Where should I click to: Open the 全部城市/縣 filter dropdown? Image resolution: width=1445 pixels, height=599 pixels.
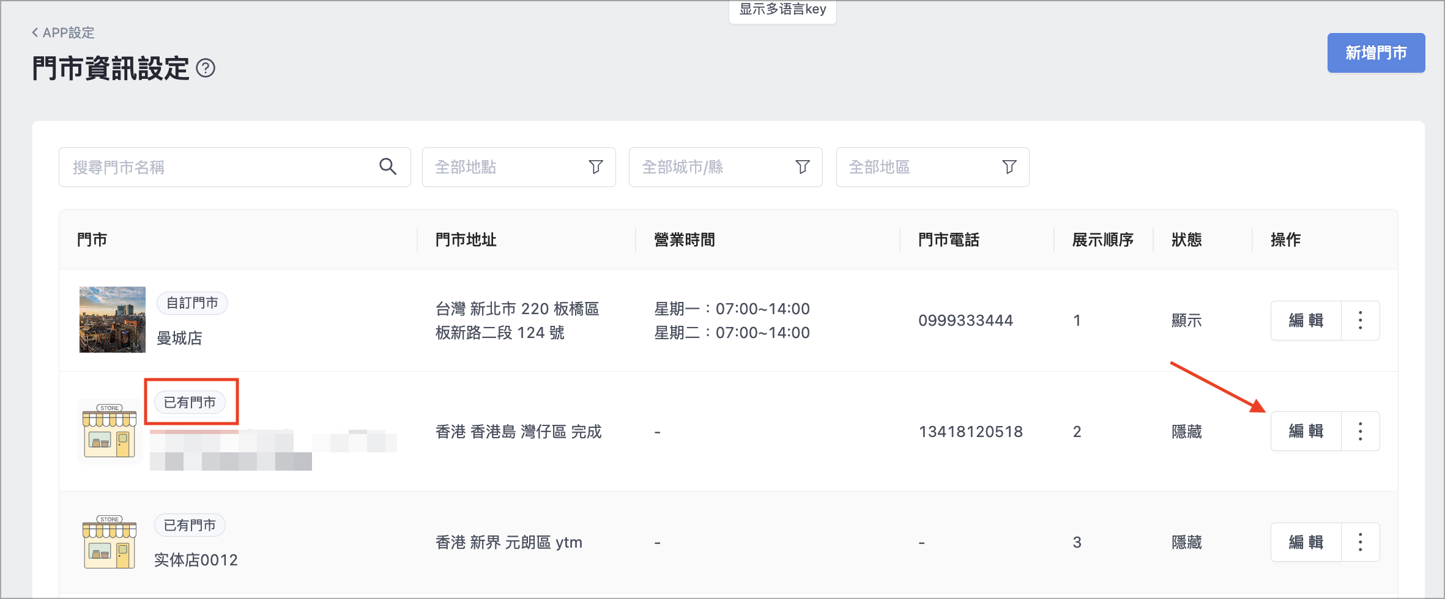[726, 167]
